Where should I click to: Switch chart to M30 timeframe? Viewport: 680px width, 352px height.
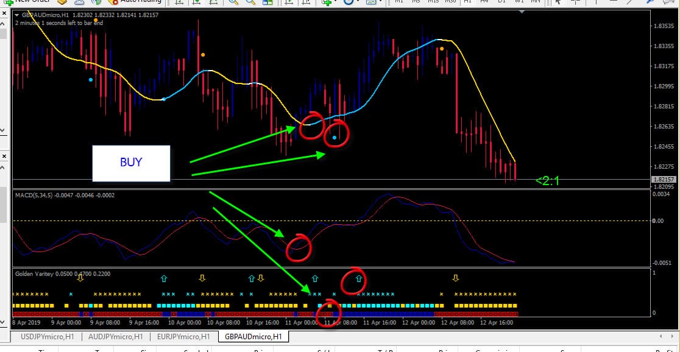click(x=450, y=1)
